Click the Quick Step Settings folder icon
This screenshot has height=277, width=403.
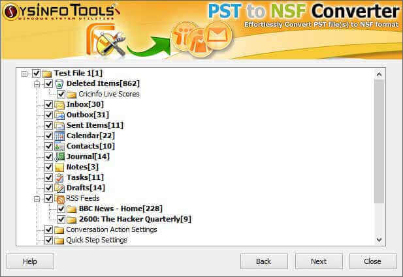(x=59, y=241)
